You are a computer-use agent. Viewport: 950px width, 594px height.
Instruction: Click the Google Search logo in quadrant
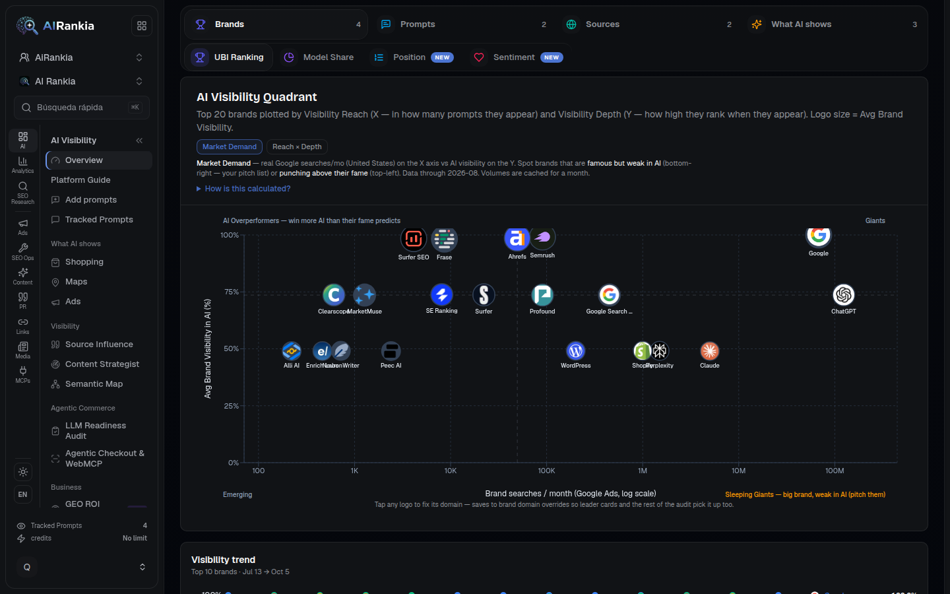point(610,294)
